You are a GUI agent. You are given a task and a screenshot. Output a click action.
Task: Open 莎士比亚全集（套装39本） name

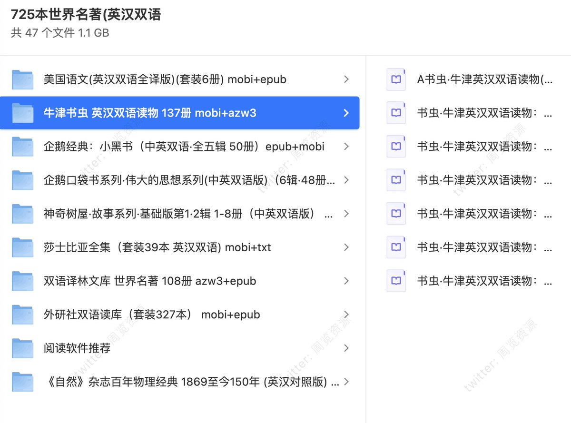click(157, 247)
